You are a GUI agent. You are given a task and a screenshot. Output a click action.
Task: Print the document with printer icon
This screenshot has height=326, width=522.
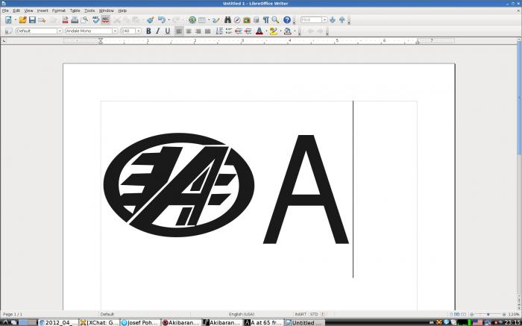tap(75, 20)
